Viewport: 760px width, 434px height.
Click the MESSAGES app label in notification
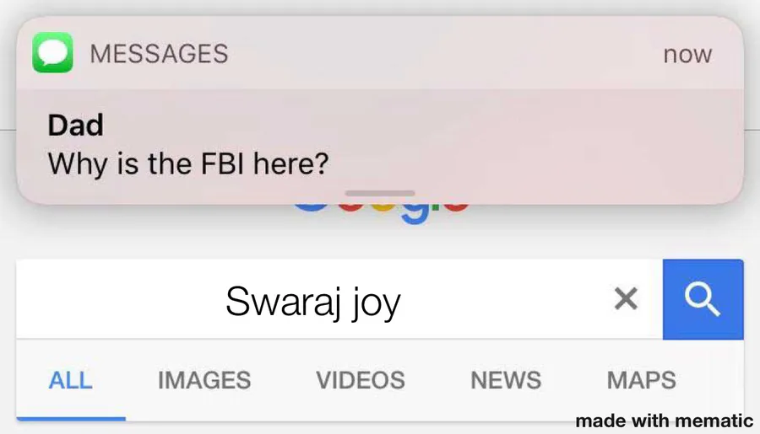click(159, 53)
